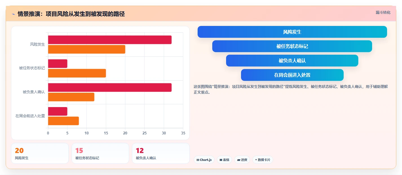This screenshot has height=175, width=402.
Task: Click the 进度 tag chip
Action: 242,160
